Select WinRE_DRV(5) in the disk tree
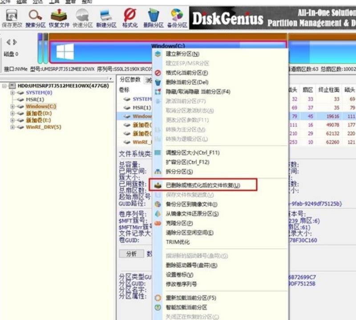The width and height of the screenshot is (356, 320). tap(44, 127)
